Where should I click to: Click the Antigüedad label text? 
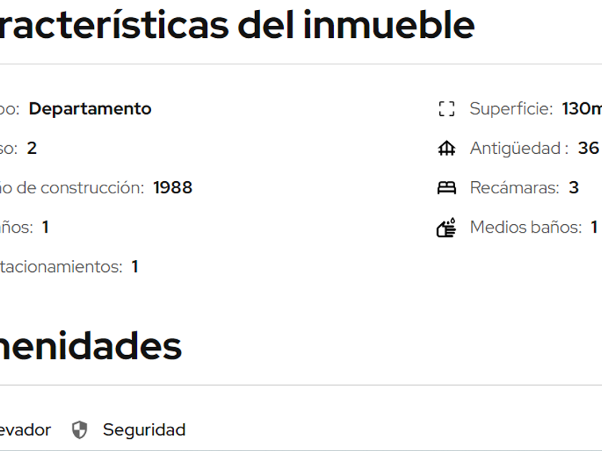coord(519,148)
